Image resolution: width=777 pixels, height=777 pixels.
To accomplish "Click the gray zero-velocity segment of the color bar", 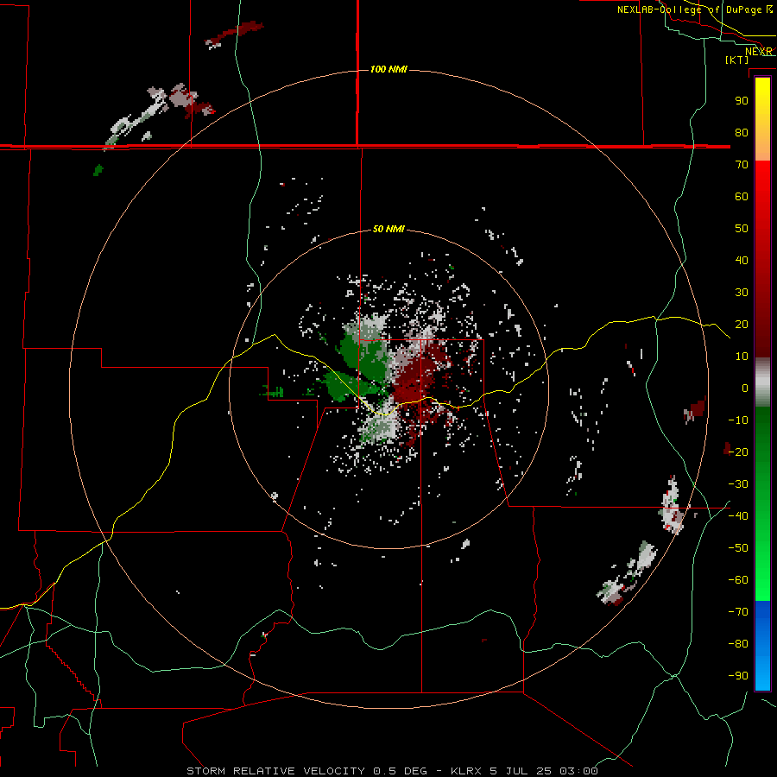I will click(762, 382).
